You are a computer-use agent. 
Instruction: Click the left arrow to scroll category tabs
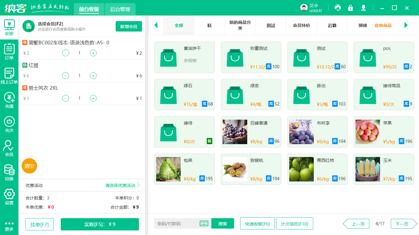pyautogui.click(x=156, y=25)
